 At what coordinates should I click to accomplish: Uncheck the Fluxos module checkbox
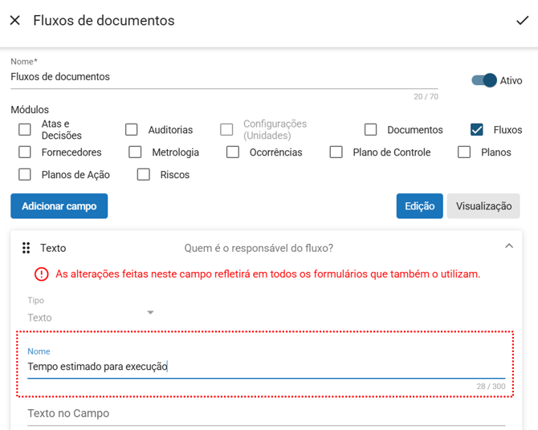(x=477, y=130)
